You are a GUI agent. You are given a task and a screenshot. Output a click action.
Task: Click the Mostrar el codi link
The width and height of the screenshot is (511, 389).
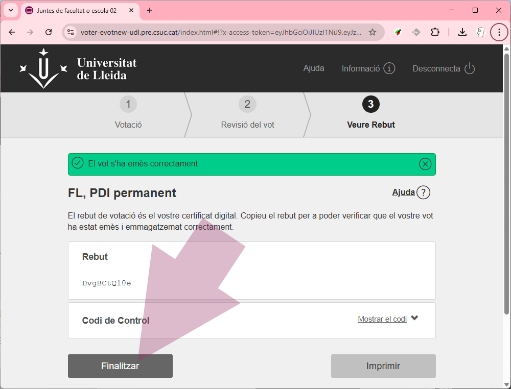point(382,319)
